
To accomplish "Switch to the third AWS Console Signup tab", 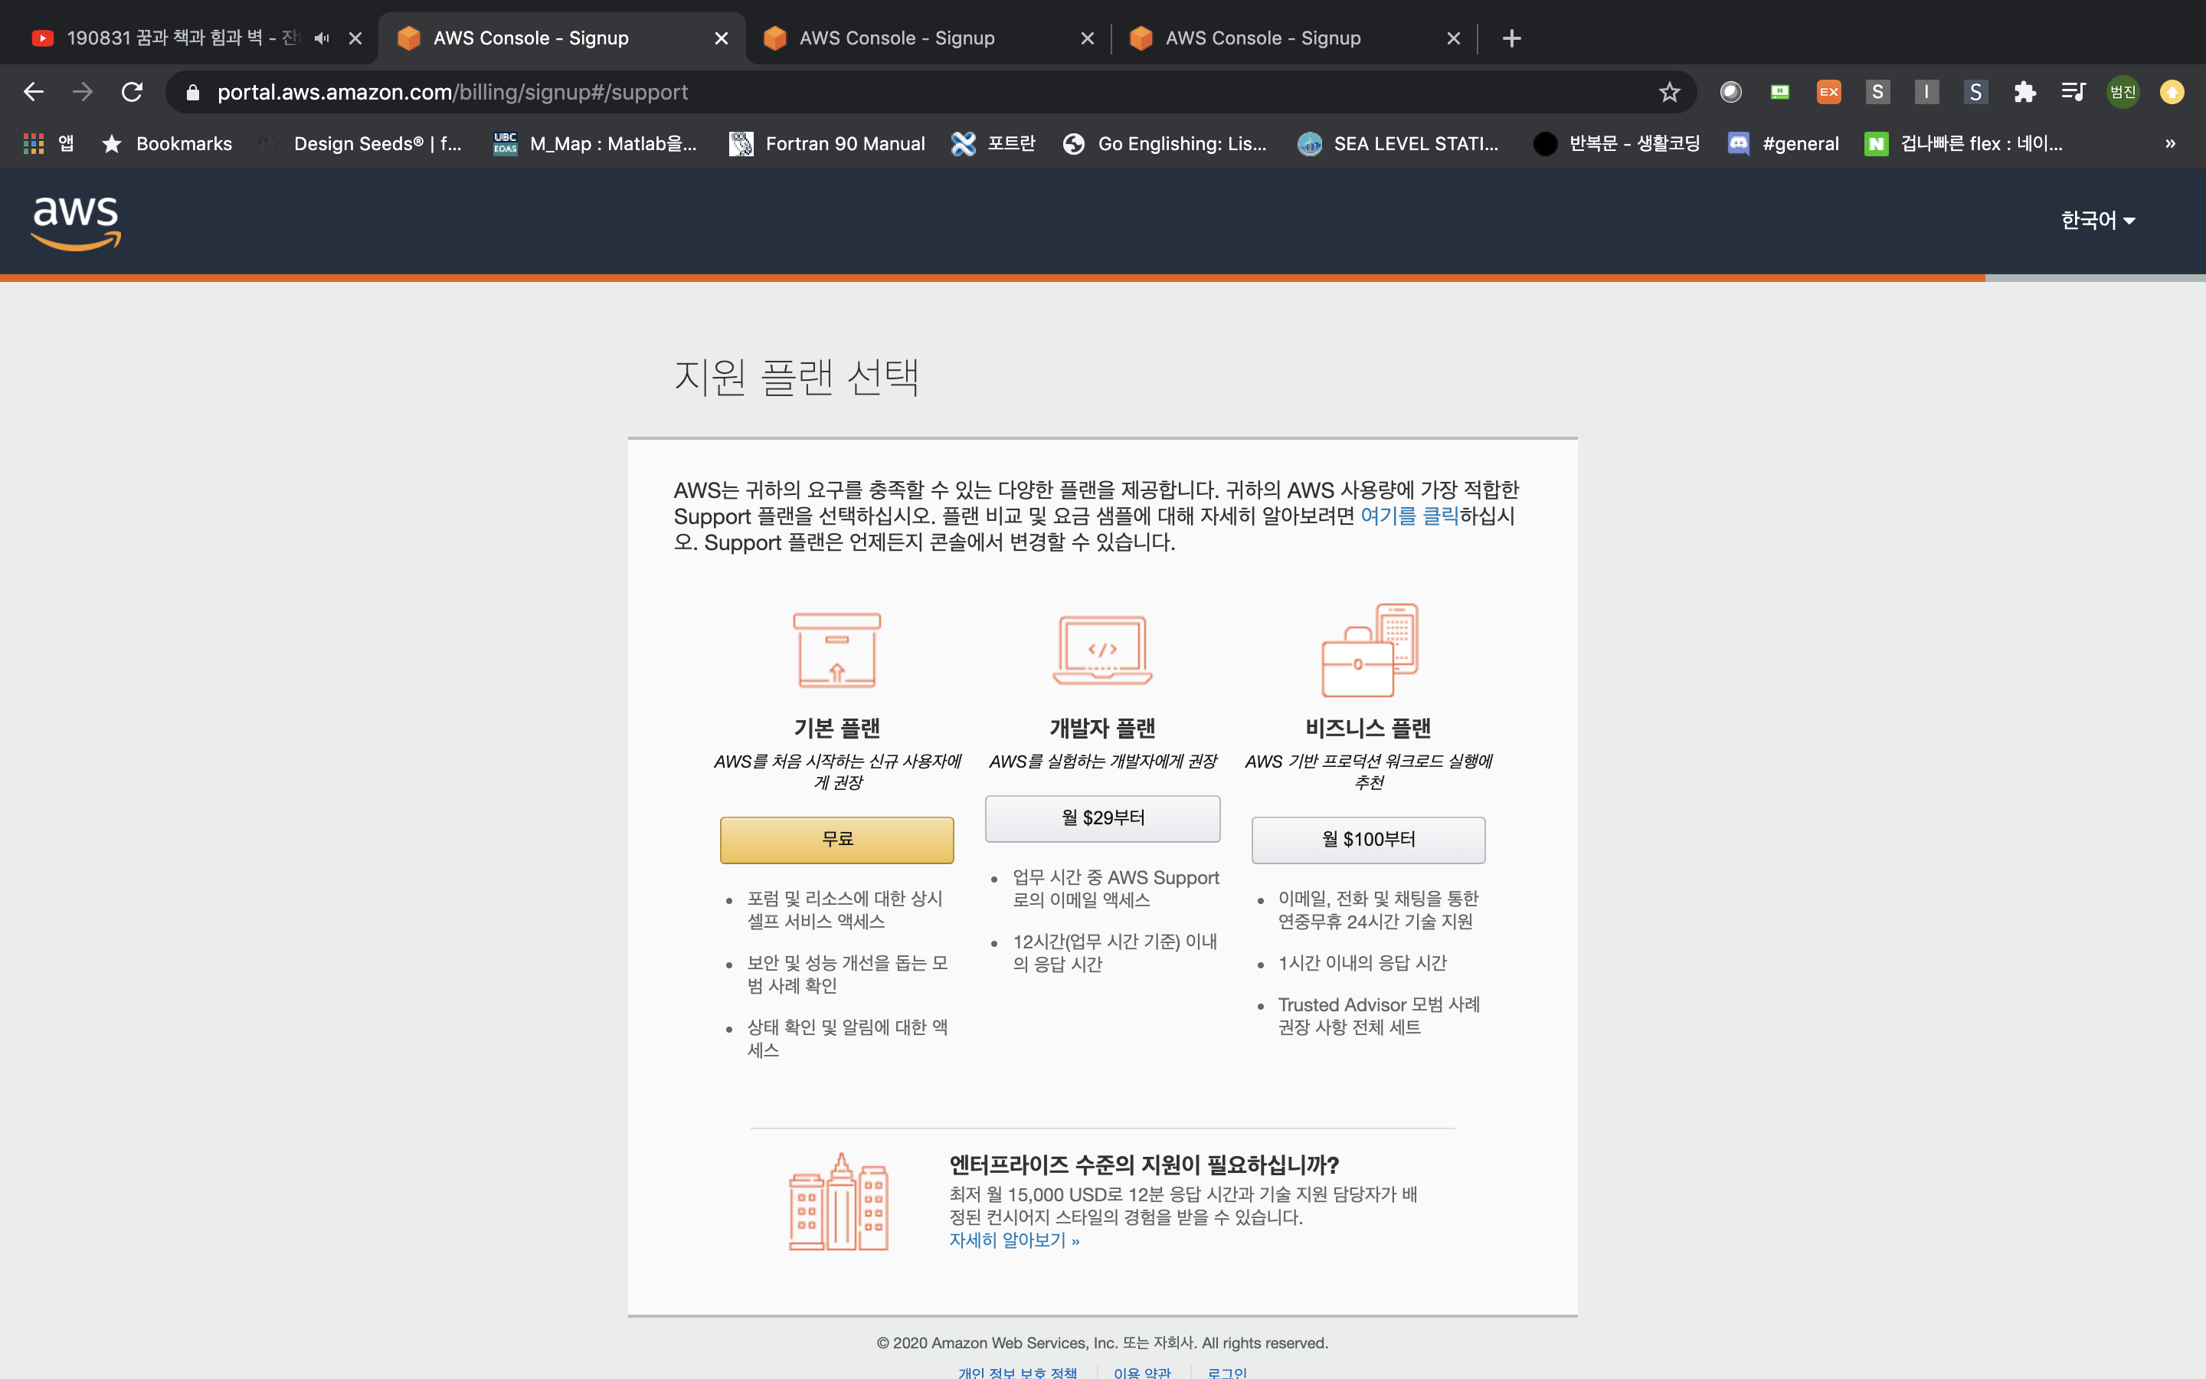I will pyautogui.click(x=1294, y=38).
